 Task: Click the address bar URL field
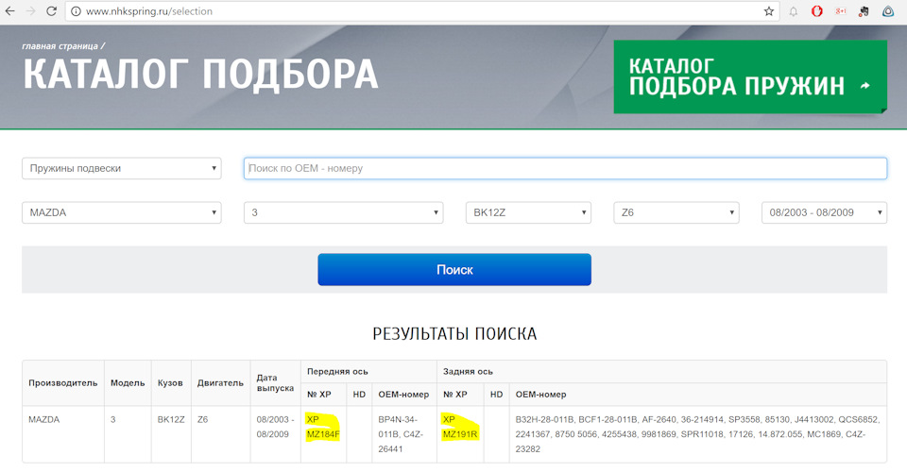tap(422, 11)
